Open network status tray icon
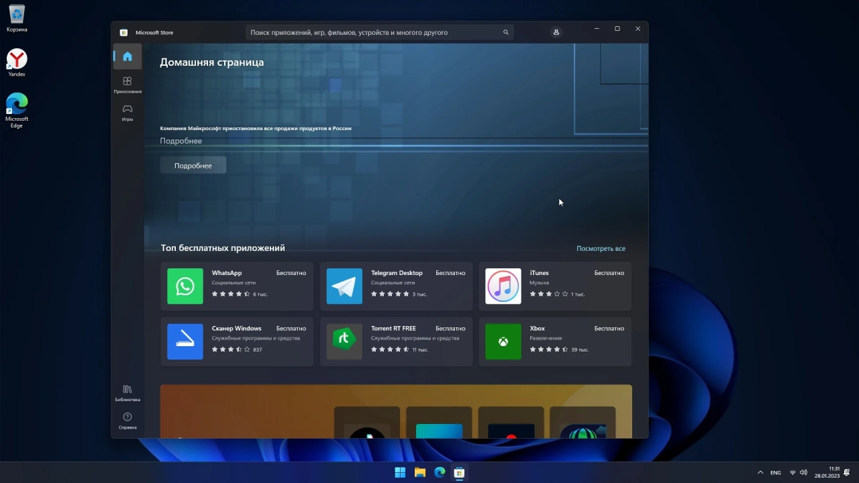 pyautogui.click(x=793, y=472)
